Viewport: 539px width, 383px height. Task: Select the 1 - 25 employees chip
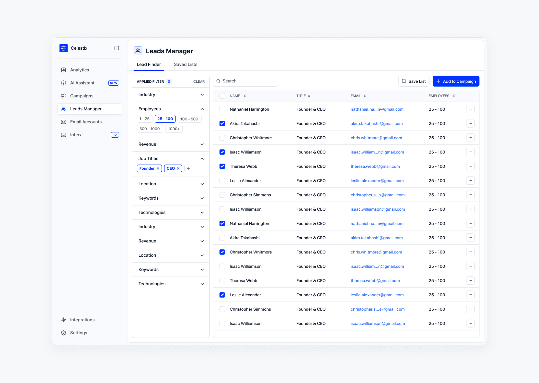[144, 119]
